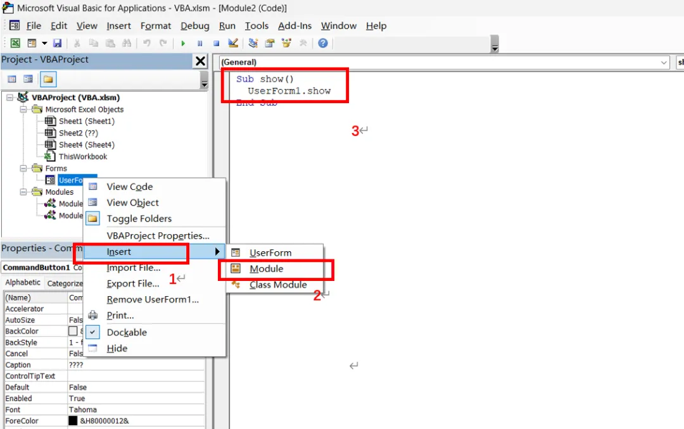Click View Microsoft Excel toolbar icon
684x429 pixels.
(15, 43)
